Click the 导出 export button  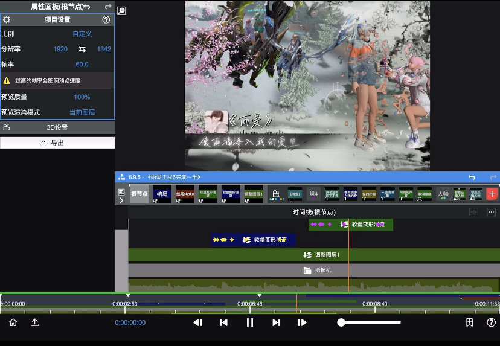coord(57,143)
